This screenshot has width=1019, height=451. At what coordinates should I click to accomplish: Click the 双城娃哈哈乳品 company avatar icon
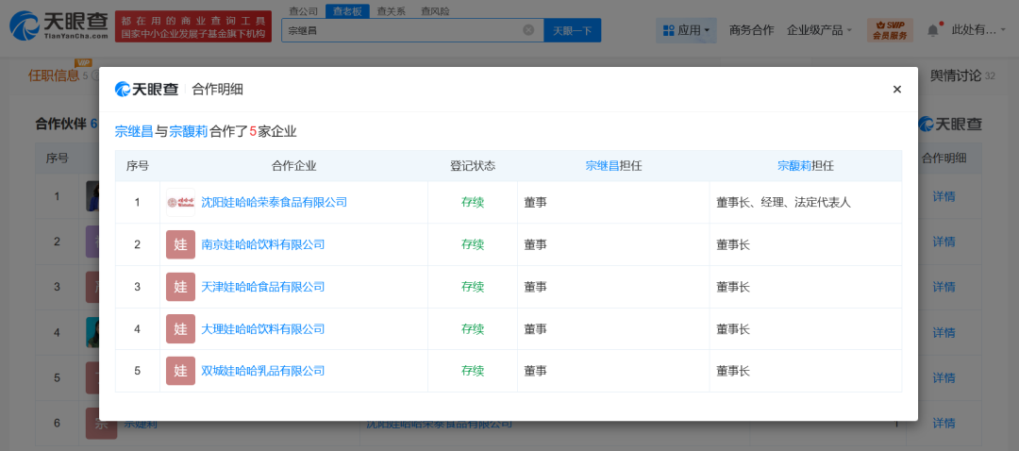(180, 371)
